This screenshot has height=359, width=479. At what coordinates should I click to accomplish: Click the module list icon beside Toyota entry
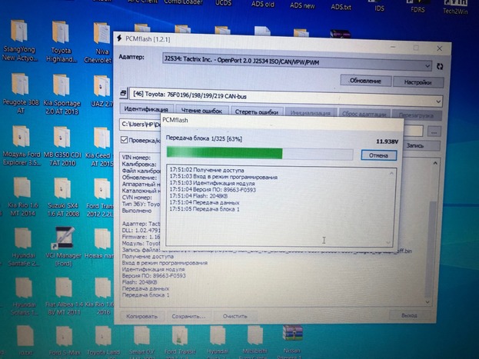point(124,94)
